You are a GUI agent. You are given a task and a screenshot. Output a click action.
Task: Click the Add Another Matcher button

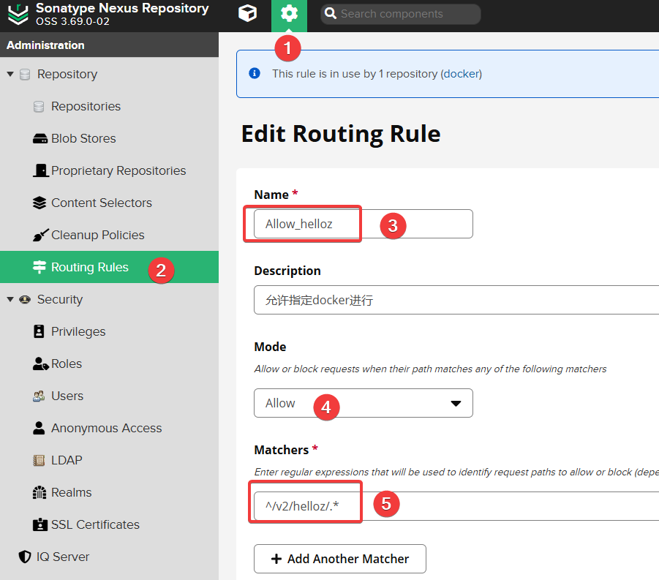[339, 559]
